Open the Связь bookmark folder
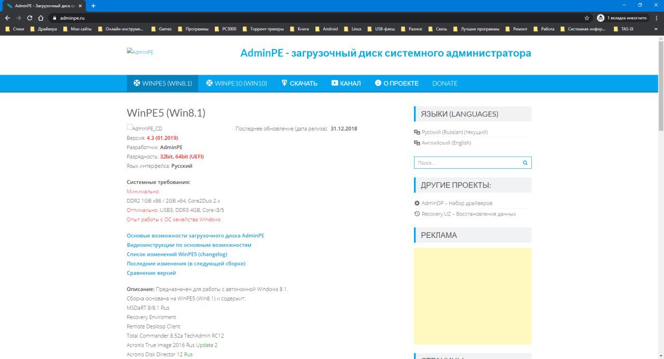This screenshot has width=664, height=359. point(437,29)
